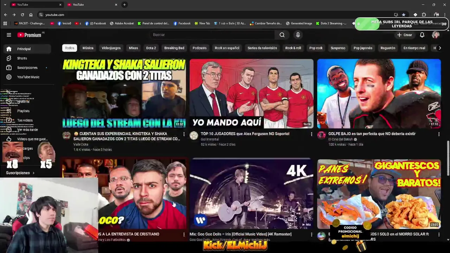
Task: Open the Adobe Acrobat bookmark
Action: 122,24
